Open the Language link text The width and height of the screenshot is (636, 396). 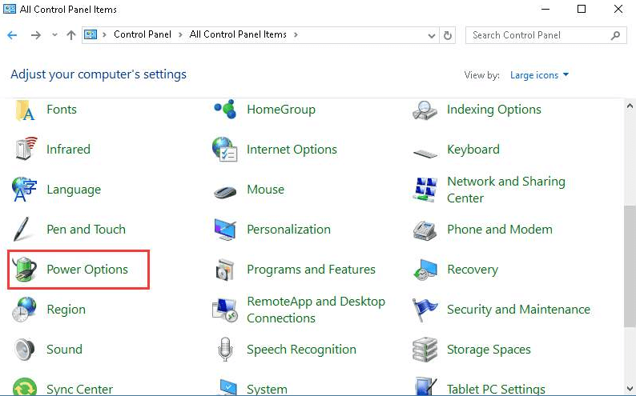[74, 190]
